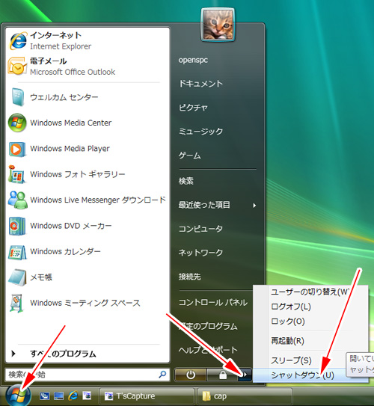Viewport: 374px width, 406px height.
Task: Switch to T'sCapture taskbar button
Action: (x=147, y=396)
